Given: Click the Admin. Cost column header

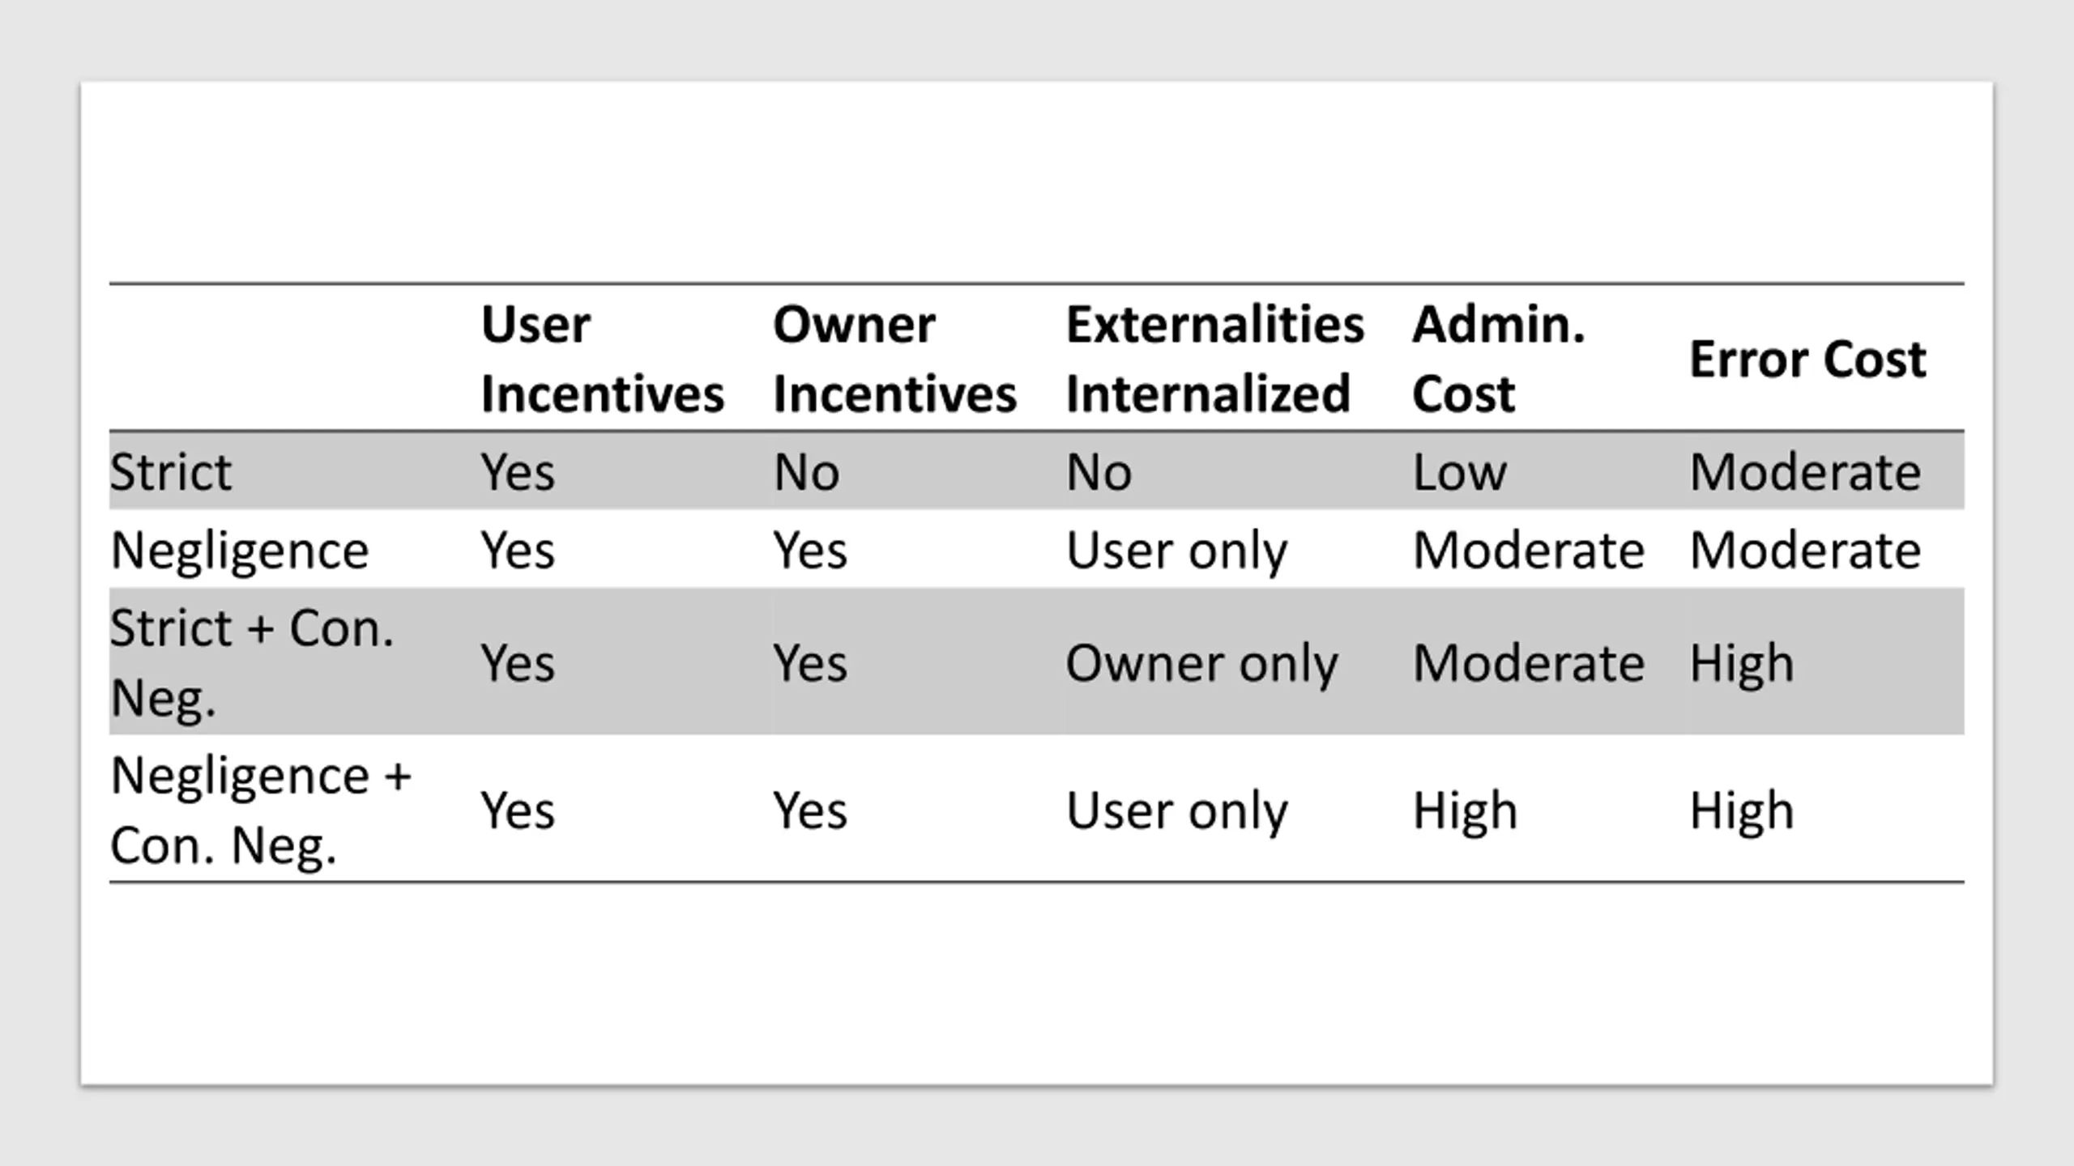Looking at the screenshot, I should click(1498, 359).
